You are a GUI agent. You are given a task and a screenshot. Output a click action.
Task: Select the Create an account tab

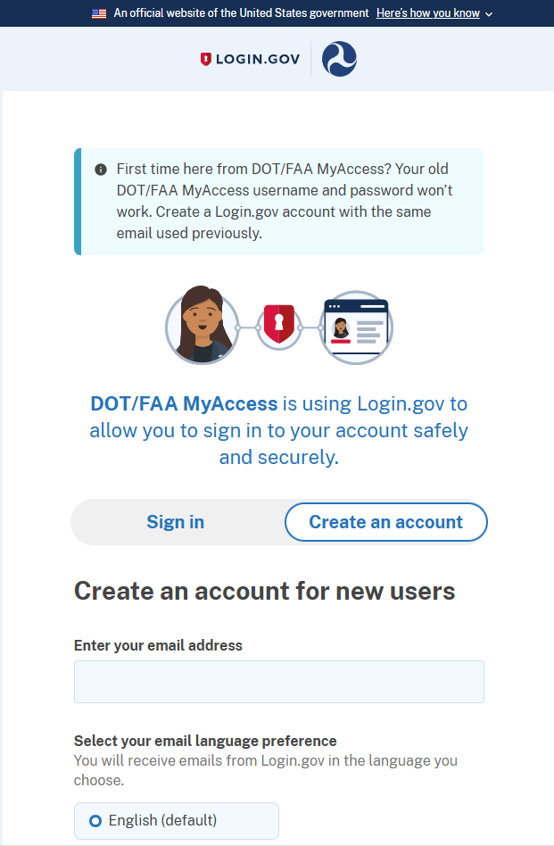click(385, 522)
